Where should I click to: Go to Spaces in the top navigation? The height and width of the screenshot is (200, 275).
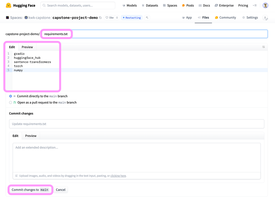170,5
